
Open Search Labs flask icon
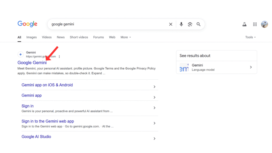[244, 24]
